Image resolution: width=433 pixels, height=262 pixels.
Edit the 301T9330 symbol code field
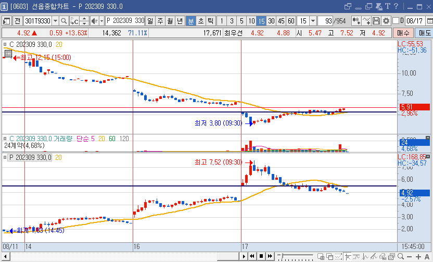(x=38, y=21)
